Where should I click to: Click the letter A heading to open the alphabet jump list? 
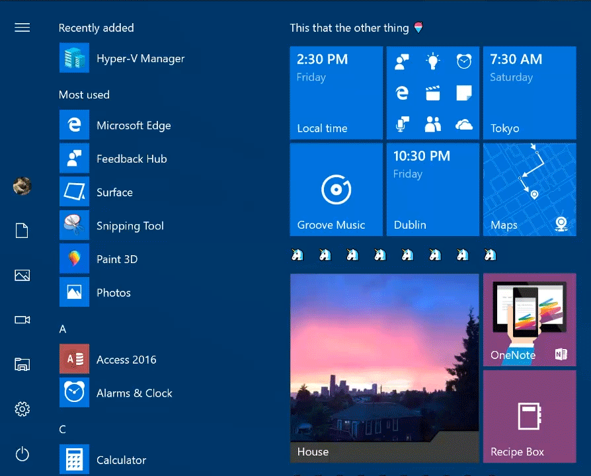(x=63, y=329)
